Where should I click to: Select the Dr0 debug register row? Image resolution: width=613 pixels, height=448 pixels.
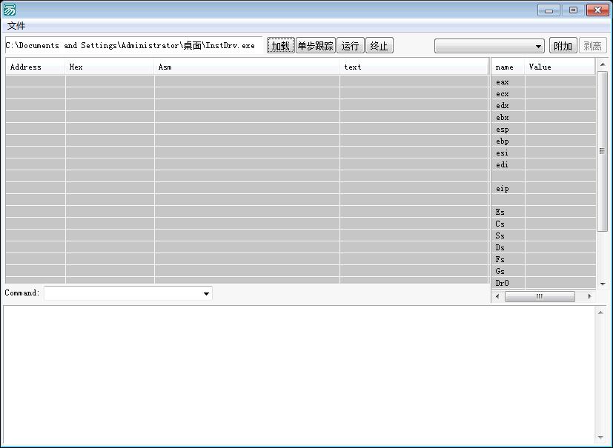pos(543,283)
